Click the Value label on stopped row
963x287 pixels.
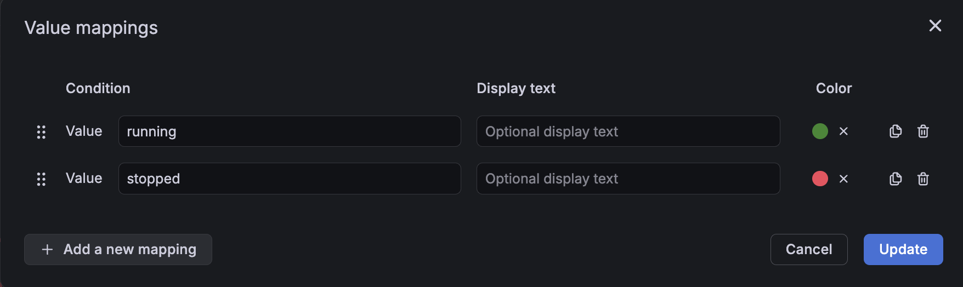pos(84,179)
